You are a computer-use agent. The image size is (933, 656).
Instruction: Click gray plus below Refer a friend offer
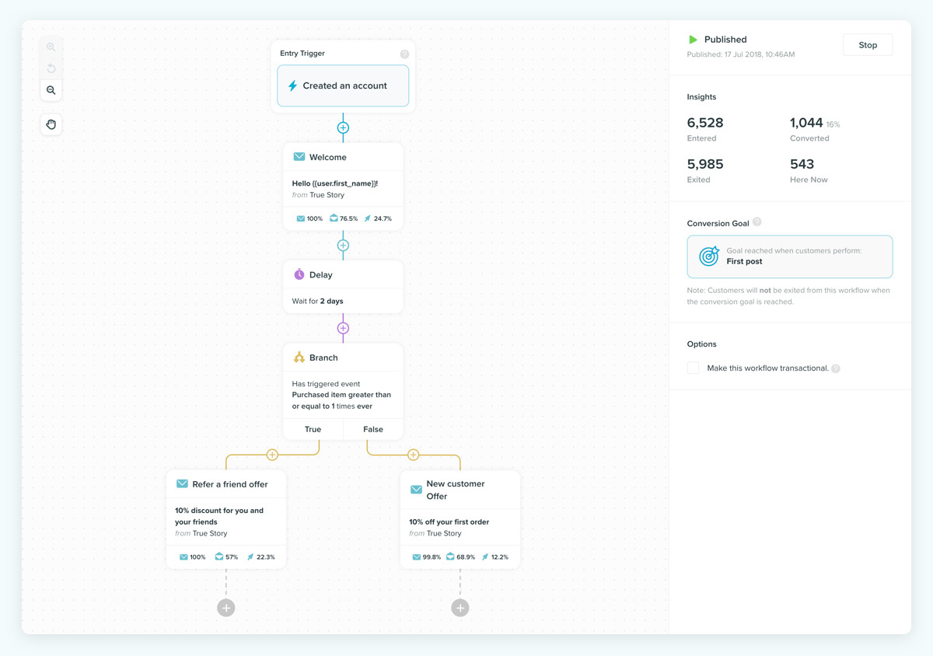coord(226,608)
